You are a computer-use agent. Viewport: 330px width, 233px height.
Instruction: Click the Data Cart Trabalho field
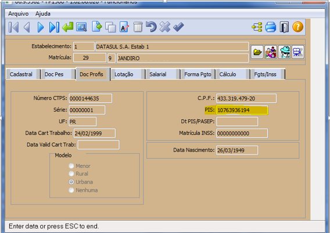[95, 133]
